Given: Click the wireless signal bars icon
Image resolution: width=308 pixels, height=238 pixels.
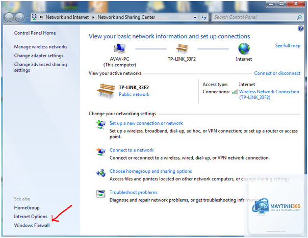Looking at the screenshot, I should click(235, 92).
